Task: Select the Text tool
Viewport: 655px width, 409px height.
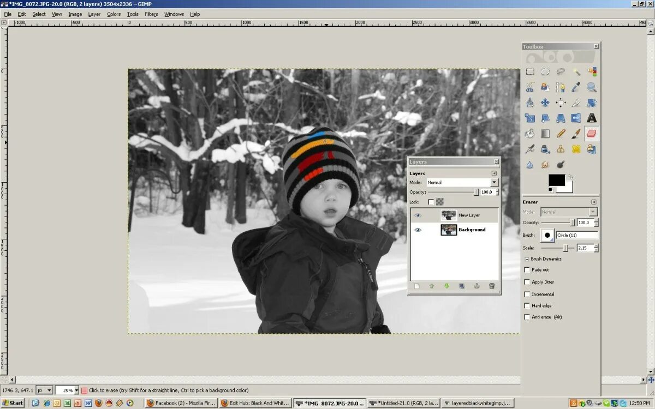Action: pyautogui.click(x=592, y=118)
